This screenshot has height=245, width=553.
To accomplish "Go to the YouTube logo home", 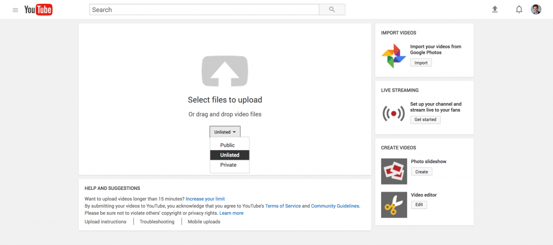I will 38,10.
